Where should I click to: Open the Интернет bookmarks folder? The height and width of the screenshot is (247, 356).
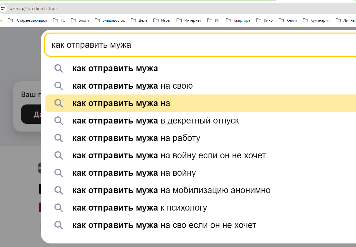coord(189,20)
